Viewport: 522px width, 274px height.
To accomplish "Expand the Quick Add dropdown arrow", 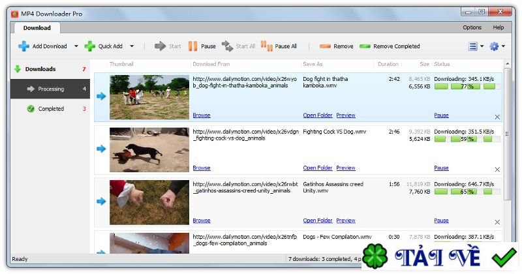I will tap(132, 46).
